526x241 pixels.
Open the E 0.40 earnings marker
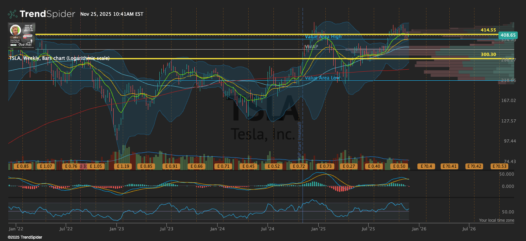pyautogui.click(x=373, y=167)
